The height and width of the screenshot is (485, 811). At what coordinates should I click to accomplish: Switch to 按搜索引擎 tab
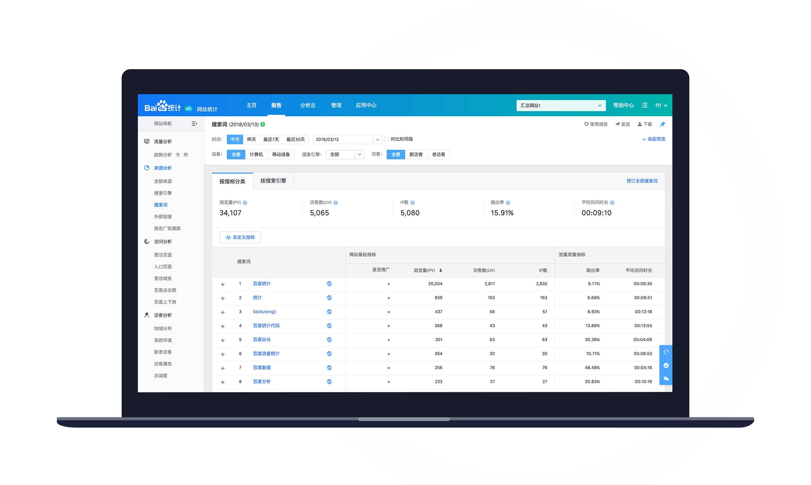[x=273, y=181]
